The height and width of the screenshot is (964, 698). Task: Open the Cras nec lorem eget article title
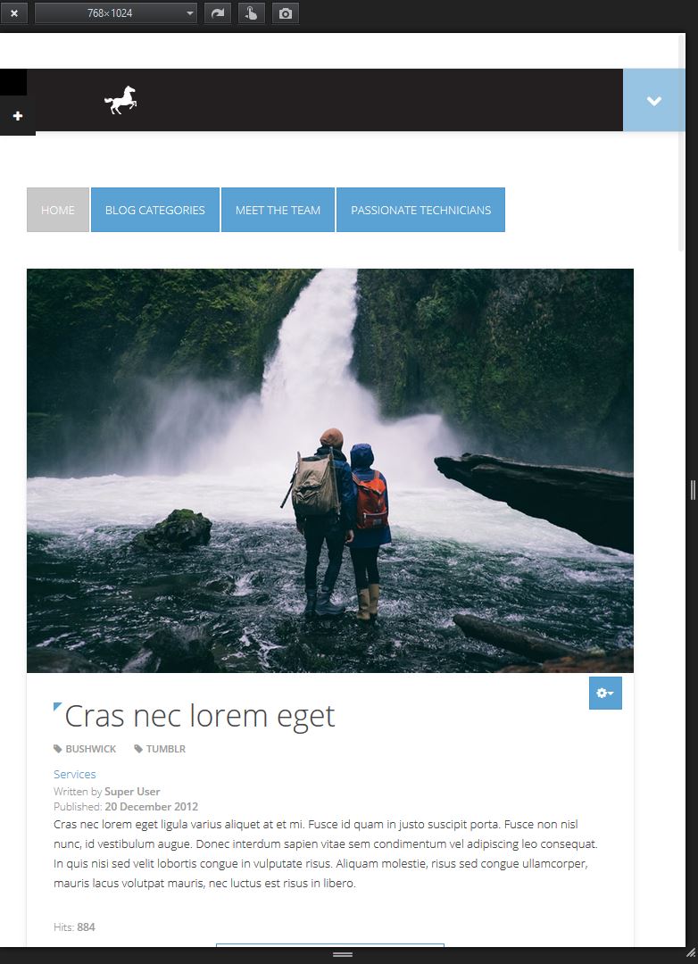tap(200, 716)
